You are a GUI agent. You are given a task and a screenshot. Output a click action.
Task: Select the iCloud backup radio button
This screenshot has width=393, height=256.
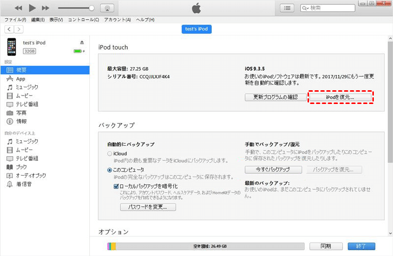point(110,154)
